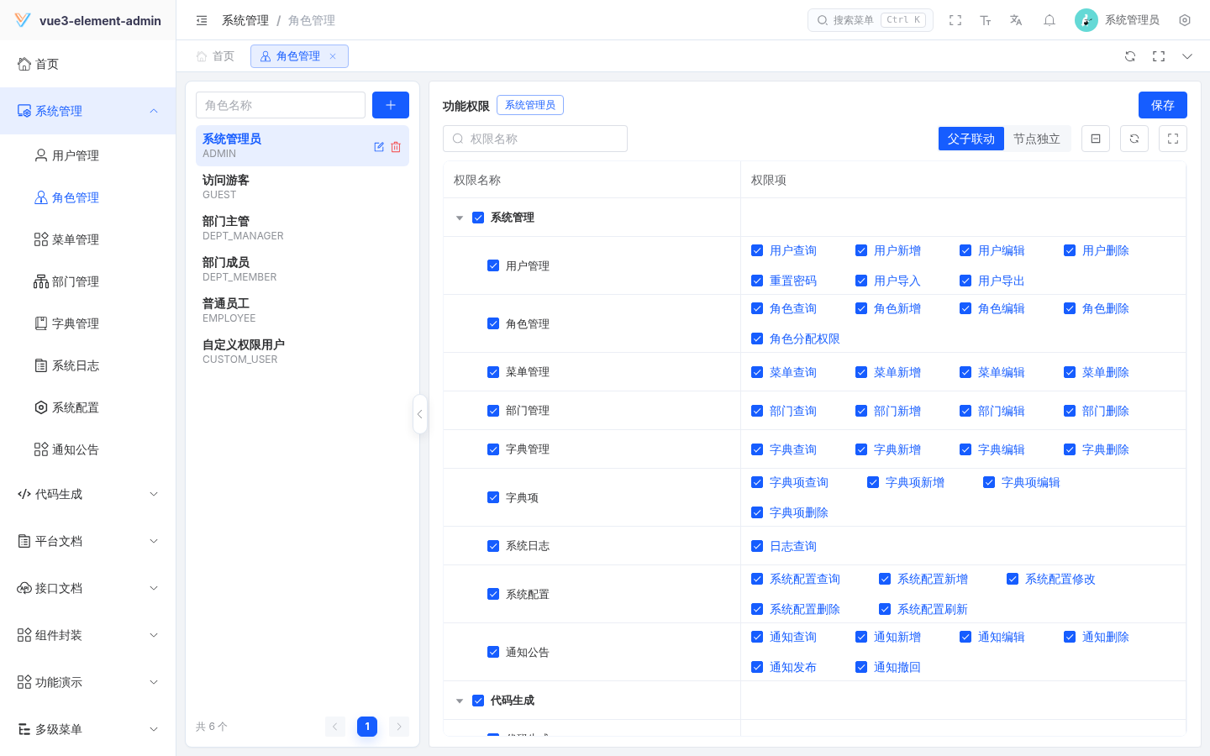Focus the 权限名称 search input

(535, 139)
